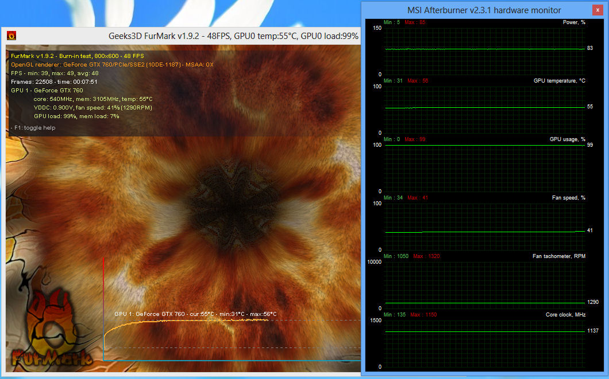Click the FurMark flame icon in title bar
This screenshot has width=609, height=379.
coord(11,36)
